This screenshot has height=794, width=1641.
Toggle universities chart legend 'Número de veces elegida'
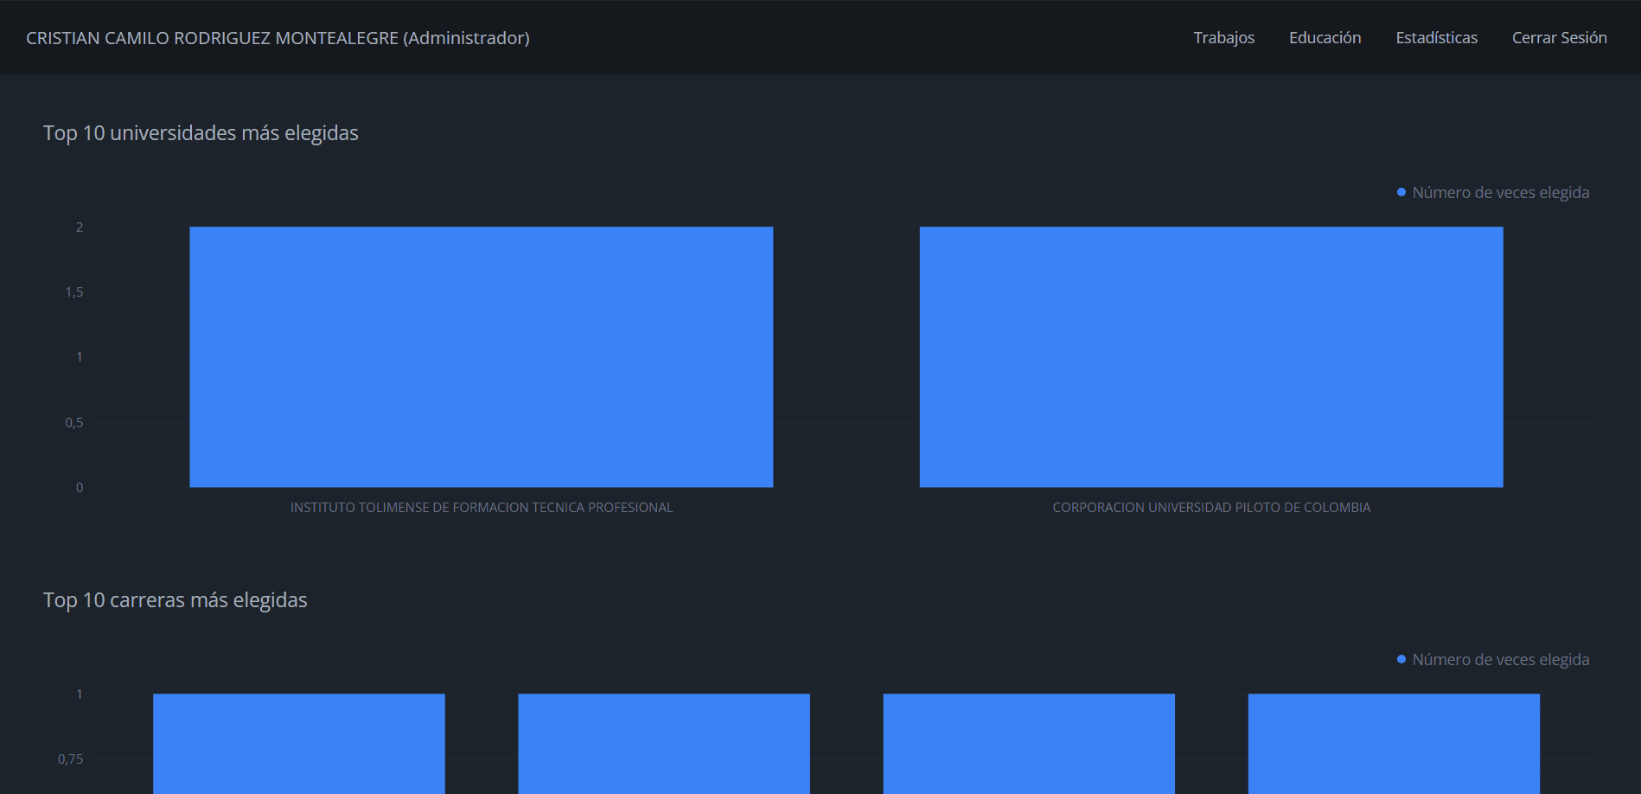(x=1493, y=192)
